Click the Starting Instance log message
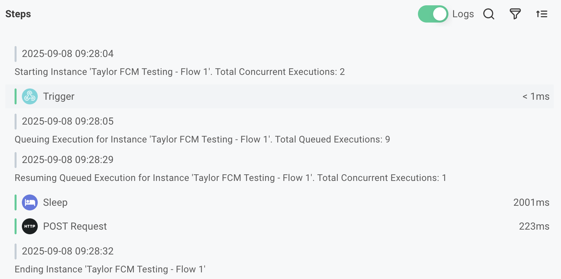561x279 pixels. [179, 72]
